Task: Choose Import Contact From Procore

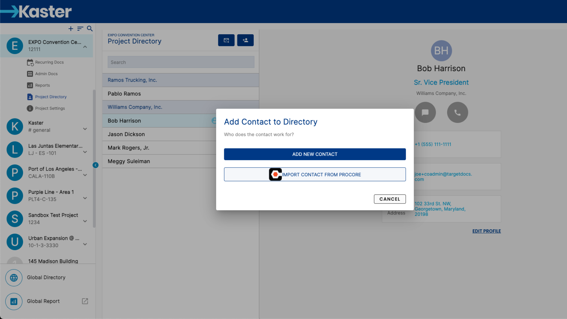Action: click(315, 175)
